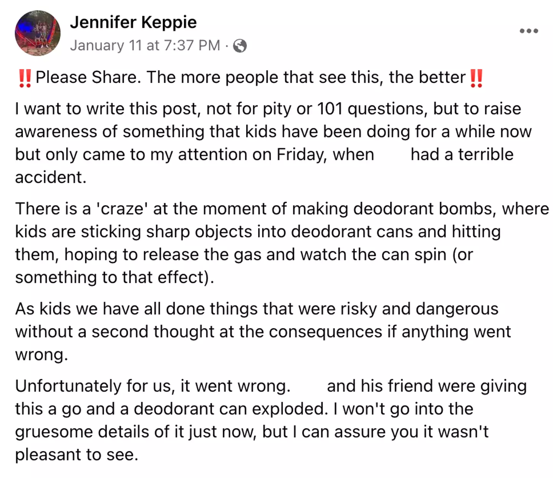Click the red exclamation emoji after 'the better'

pyautogui.click(x=476, y=78)
